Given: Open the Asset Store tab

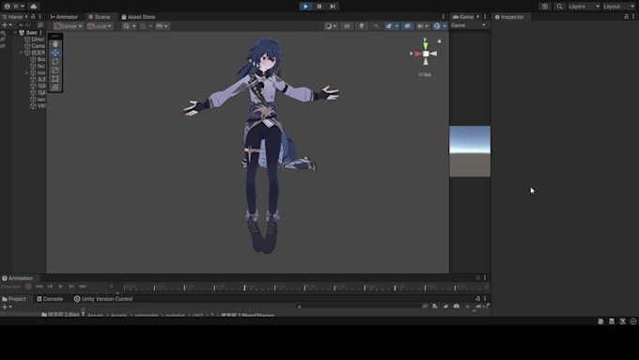Looking at the screenshot, I should coord(138,17).
